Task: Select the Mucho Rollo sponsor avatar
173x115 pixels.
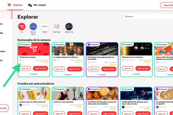Action: click(33, 26)
